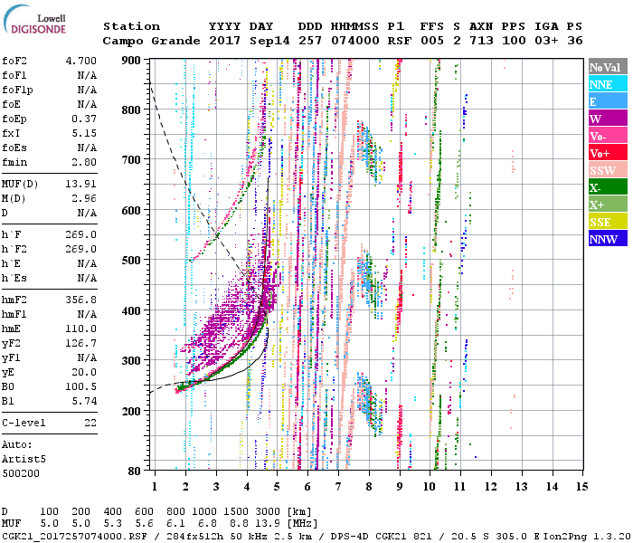Click the SSE yellow legend entry
The width and height of the screenshot is (633, 543).
607,222
